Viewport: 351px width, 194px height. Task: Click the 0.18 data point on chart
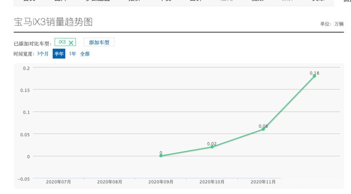314,76
